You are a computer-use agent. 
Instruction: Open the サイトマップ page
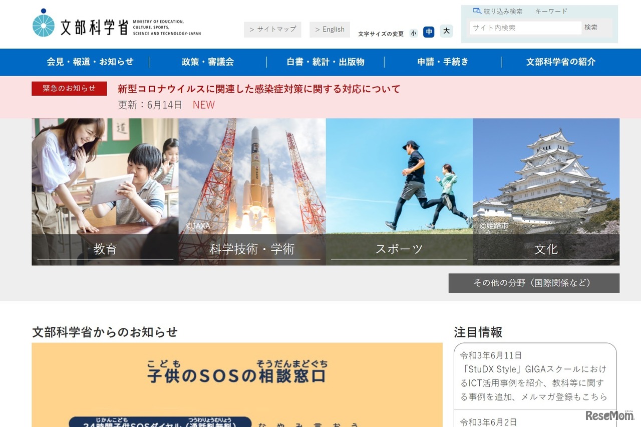pyautogui.click(x=272, y=29)
